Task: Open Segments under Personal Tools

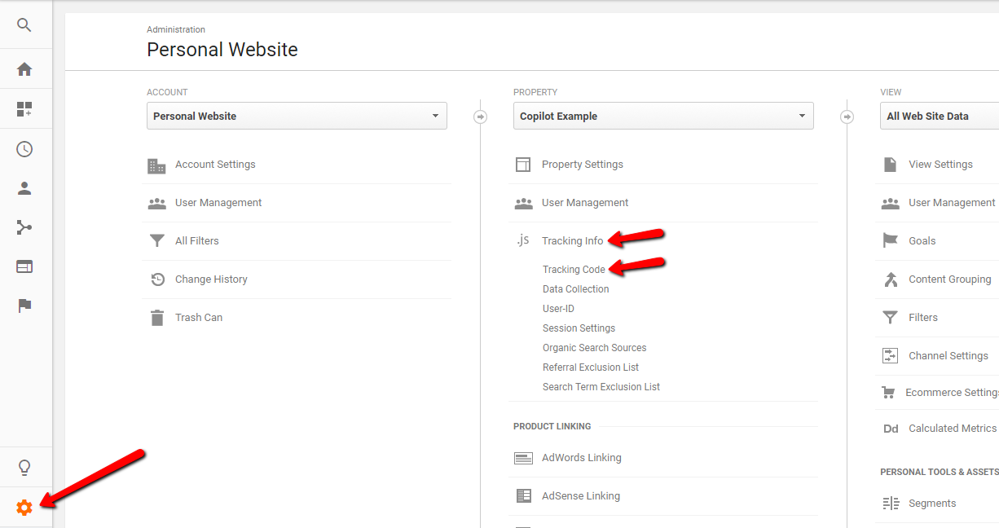Action: 932,504
